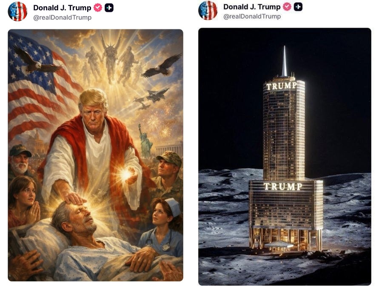Click the right post's profile avatar
Image resolution: width=379 pixels, height=289 pixels.
[x=208, y=10]
